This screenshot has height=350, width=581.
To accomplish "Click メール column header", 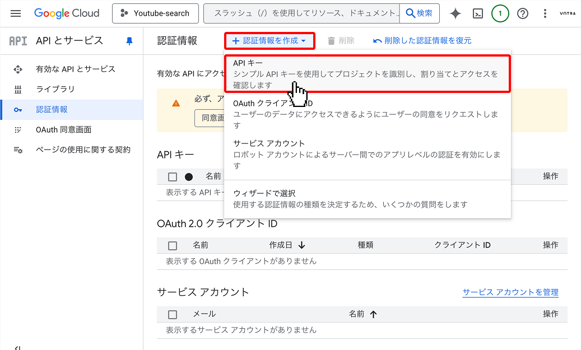I will tap(204, 314).
